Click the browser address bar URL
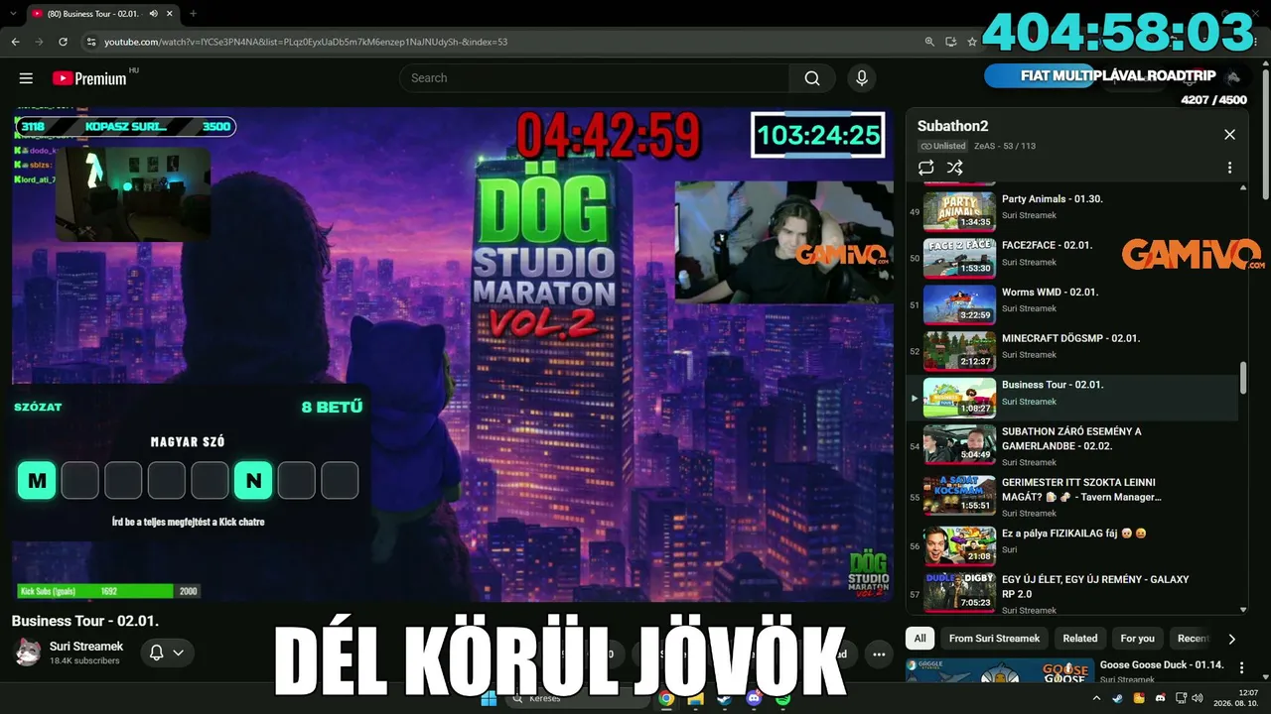This screenshot has width=1271, height=714. [306, 42]
